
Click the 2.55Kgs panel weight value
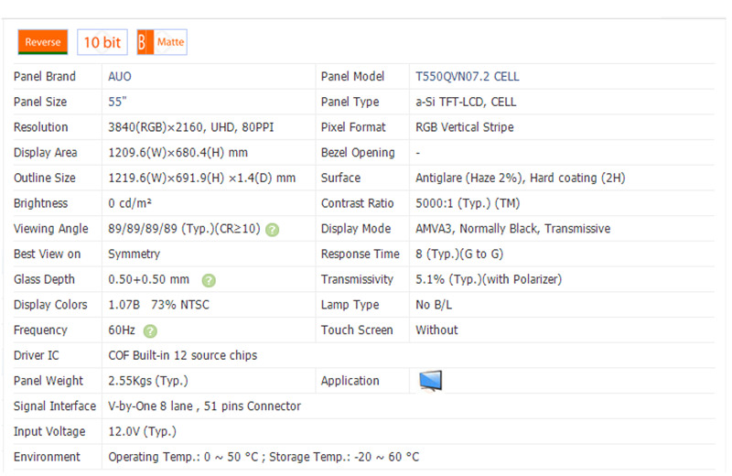coord(148,381)
